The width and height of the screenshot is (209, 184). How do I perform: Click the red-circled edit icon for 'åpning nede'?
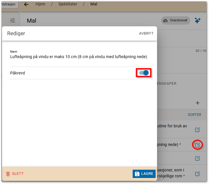click(x=198, y=145)
